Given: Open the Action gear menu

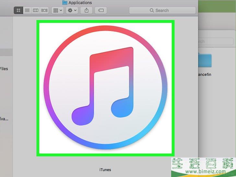Looking at the screenshot, I should 72,10.
